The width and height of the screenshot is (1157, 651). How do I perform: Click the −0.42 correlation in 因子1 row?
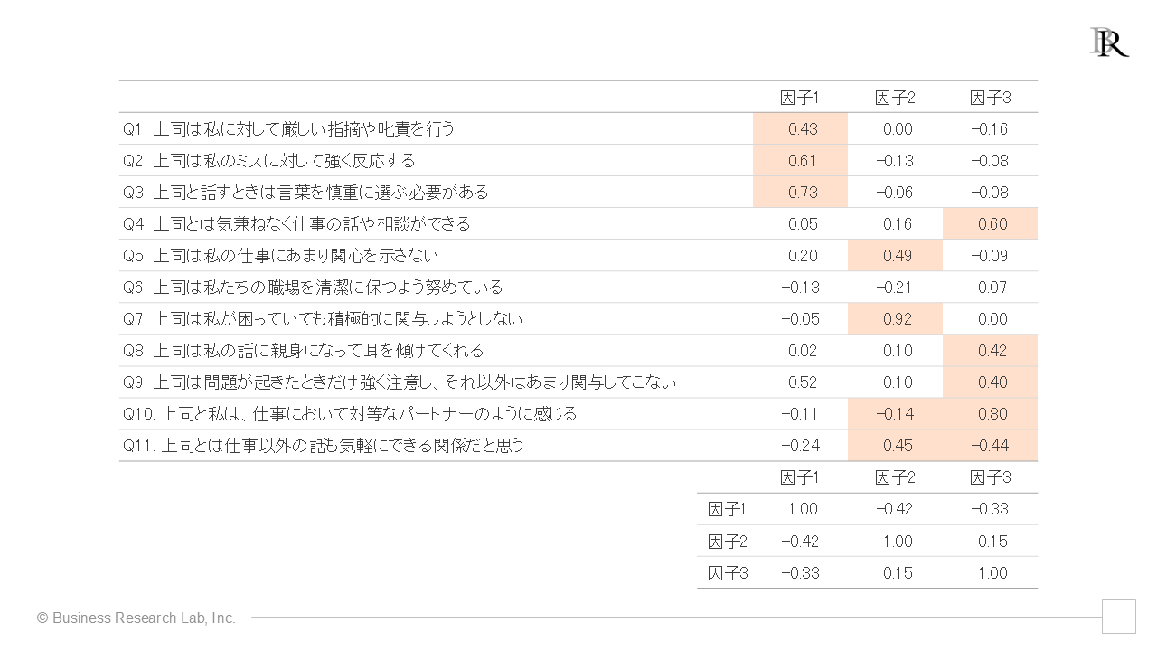(895, 509)
